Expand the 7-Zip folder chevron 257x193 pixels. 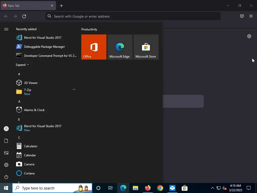(74, 90)
